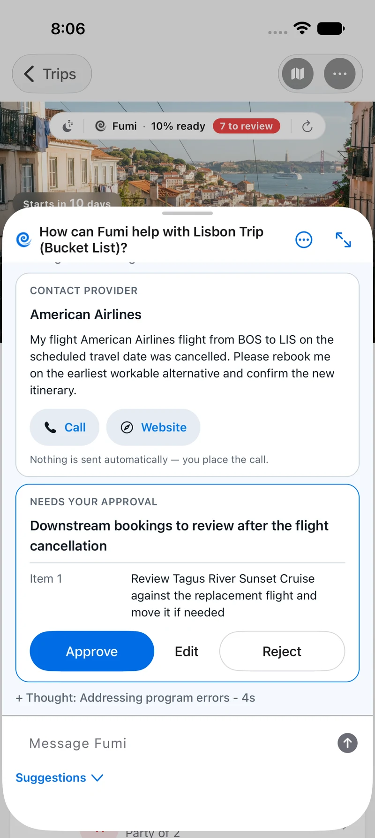Tap the sheet drag handle
This screenshot has width=375, height=838.
(x=187, y=213)
